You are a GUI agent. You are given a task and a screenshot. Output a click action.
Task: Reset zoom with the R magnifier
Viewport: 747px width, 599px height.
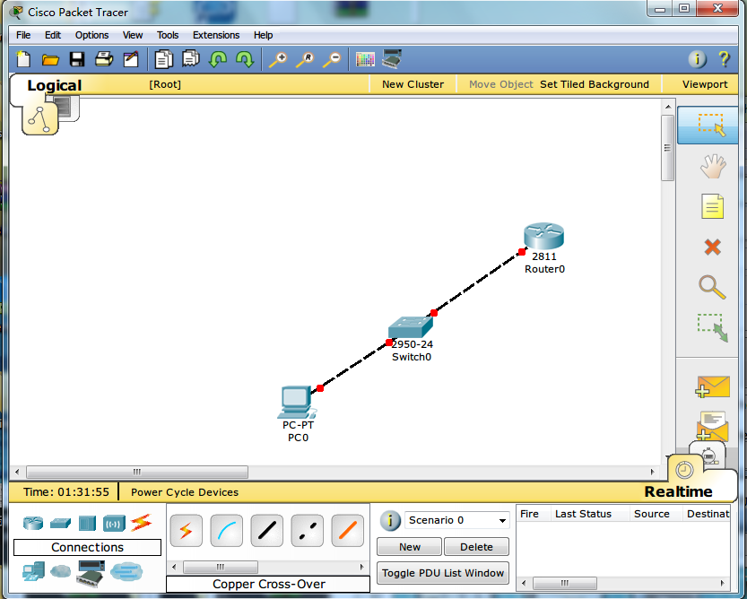[x=305, y=59]
